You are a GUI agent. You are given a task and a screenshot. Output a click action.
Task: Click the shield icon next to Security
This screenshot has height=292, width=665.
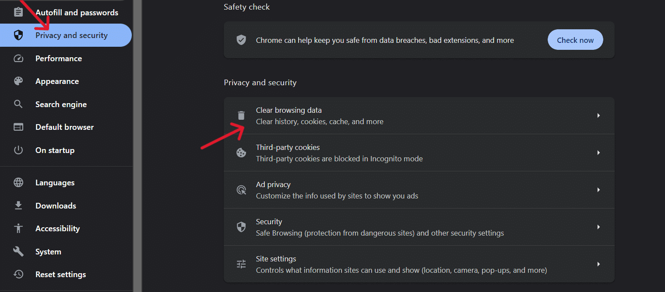241,227
